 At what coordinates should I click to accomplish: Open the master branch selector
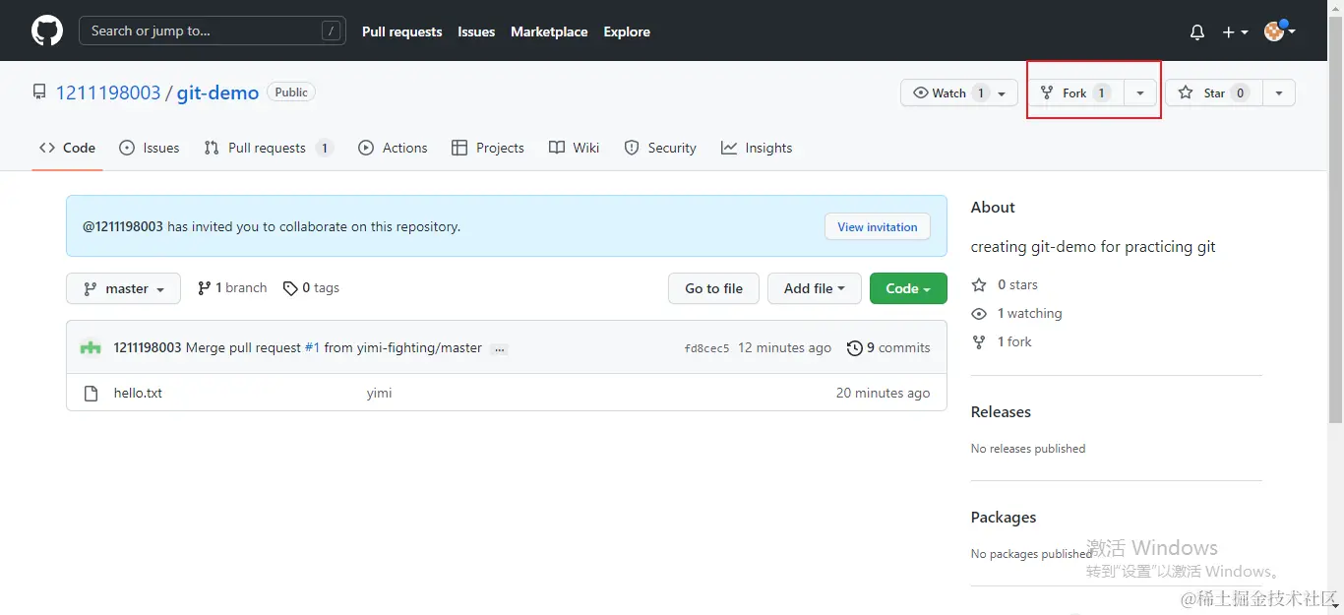pos(123,288)
